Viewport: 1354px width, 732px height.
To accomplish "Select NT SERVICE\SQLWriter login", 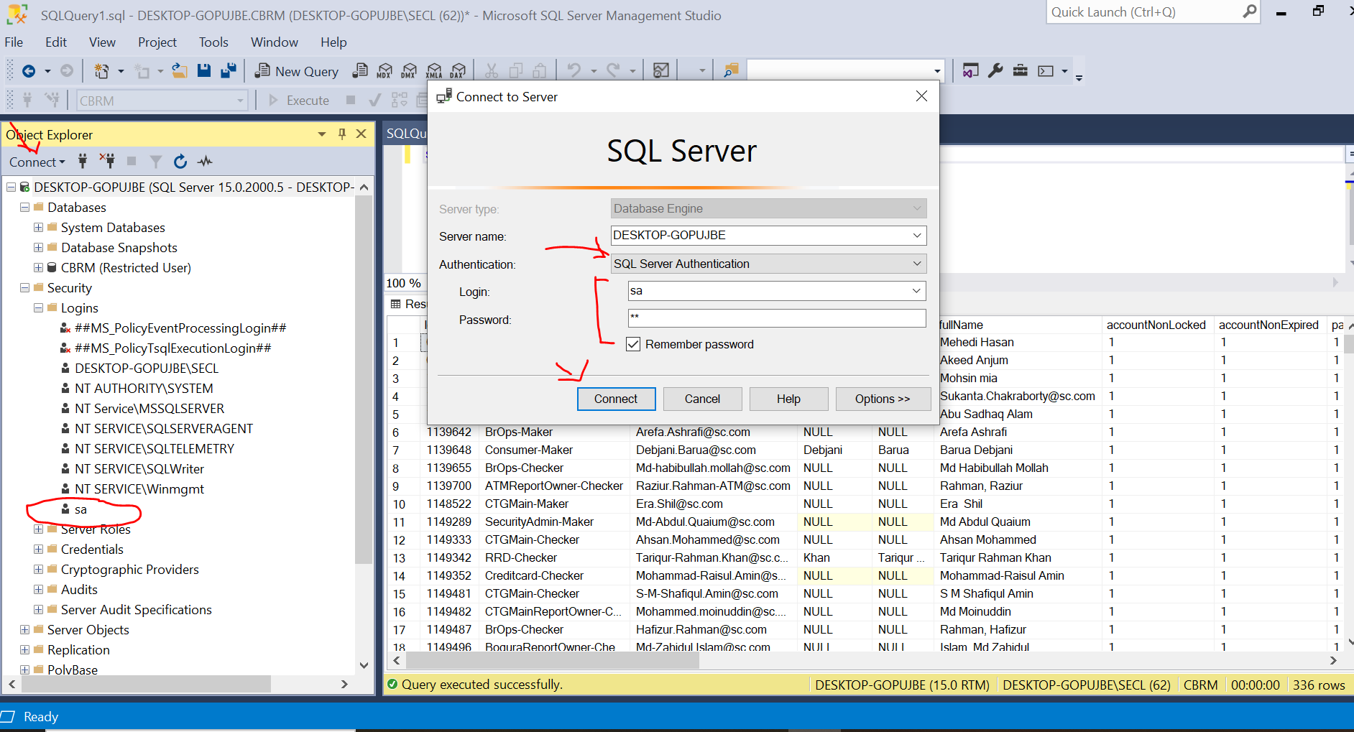I will point(139,468).
